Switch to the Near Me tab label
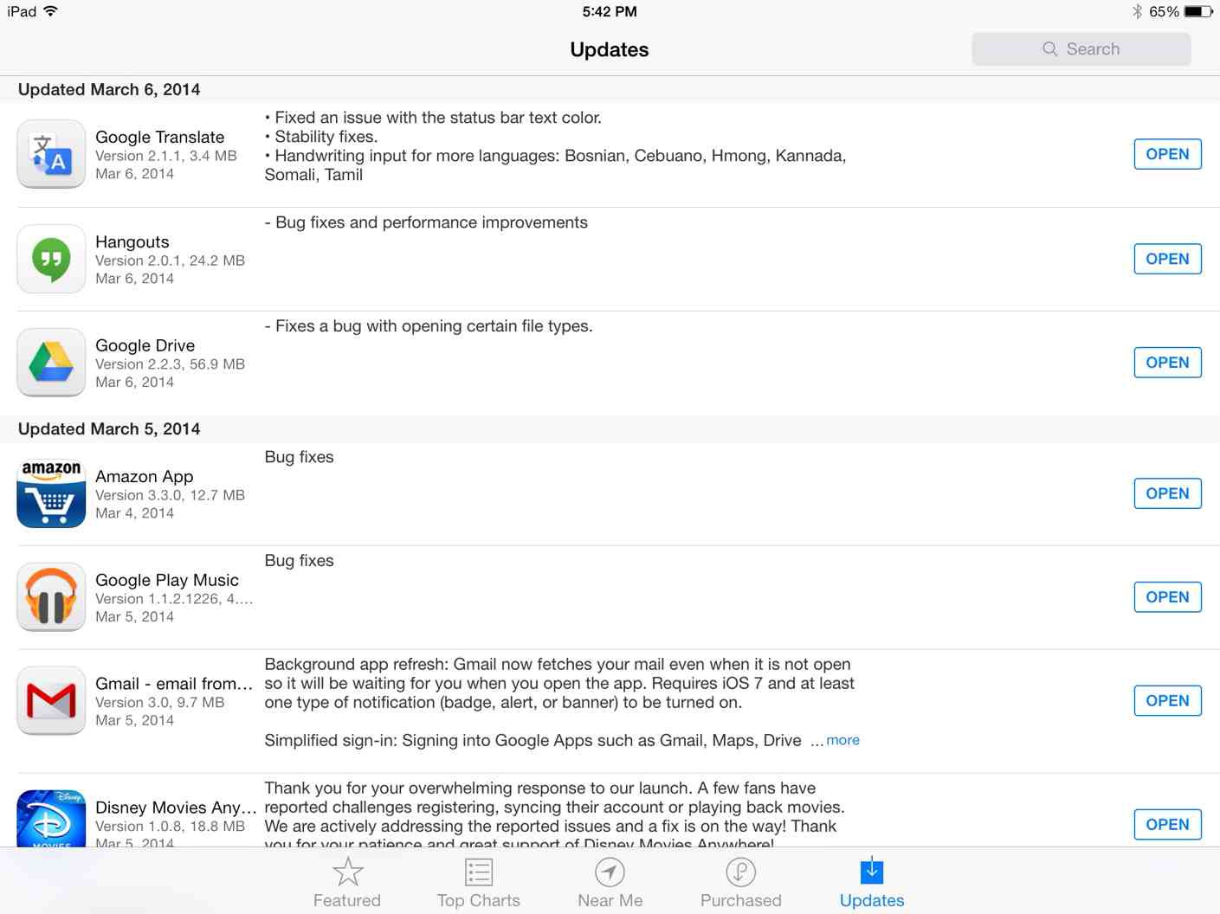Viewport: 1220px width, 914px height. click(610, 900)
